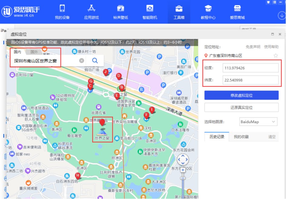
Task: Clear the search box with the X icon
Action: pyautogui.click(x=82, y=61)
